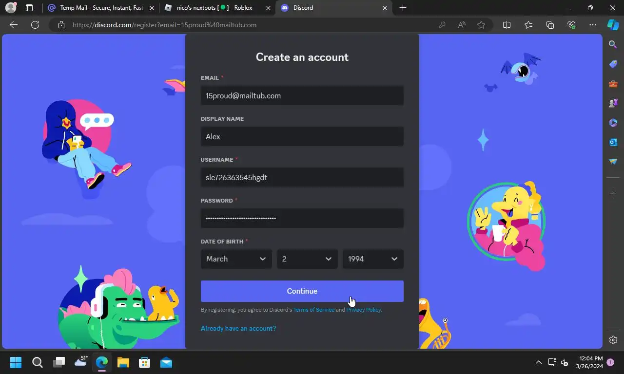Open the birth year dropdown showing 1994
Viewport: 624px width, 374px height.
[373, 259]
